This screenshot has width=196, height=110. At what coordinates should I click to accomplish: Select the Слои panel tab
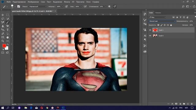pos(151,13)
